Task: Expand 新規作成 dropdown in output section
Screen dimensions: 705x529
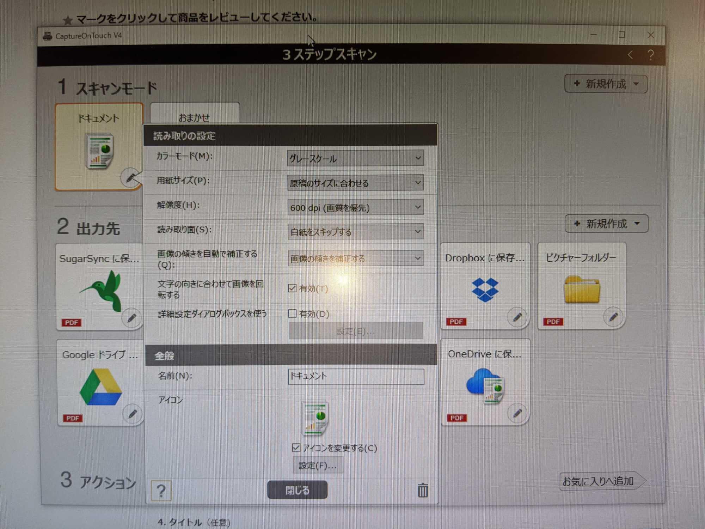Action: pyautogui.click(x=606, y=224)
